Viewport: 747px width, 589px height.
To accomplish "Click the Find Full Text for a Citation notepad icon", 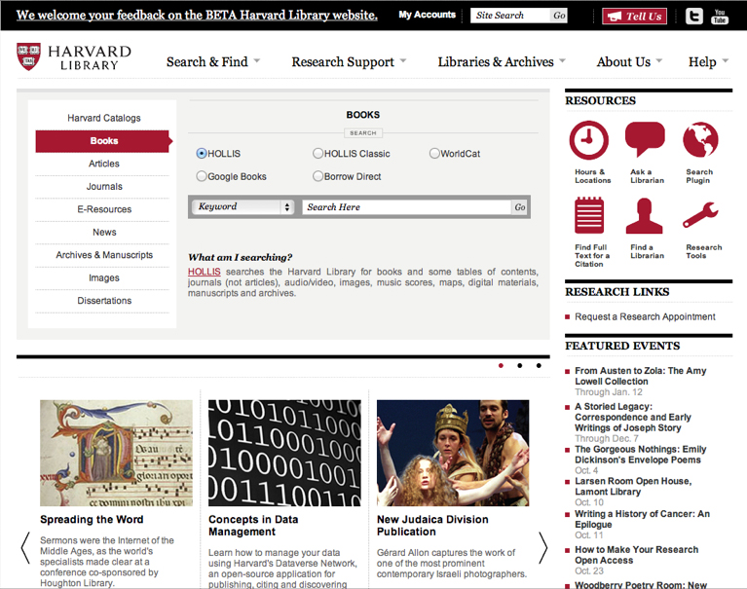I will (x=589, y=215).
